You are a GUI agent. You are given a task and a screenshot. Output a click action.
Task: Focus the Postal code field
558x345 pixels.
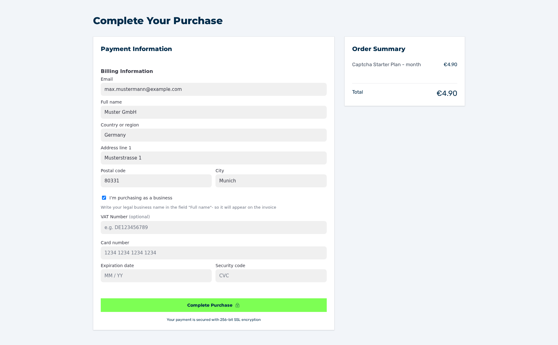click(x=156, y=181)
